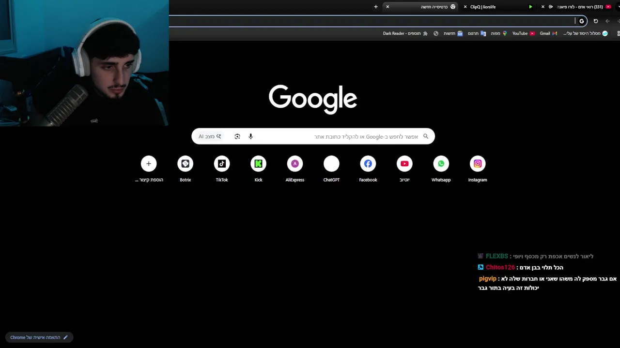The image size is (620, 348).
Task: Add a shortcut via הוספת קיצור
Action: tap(149, 169)
